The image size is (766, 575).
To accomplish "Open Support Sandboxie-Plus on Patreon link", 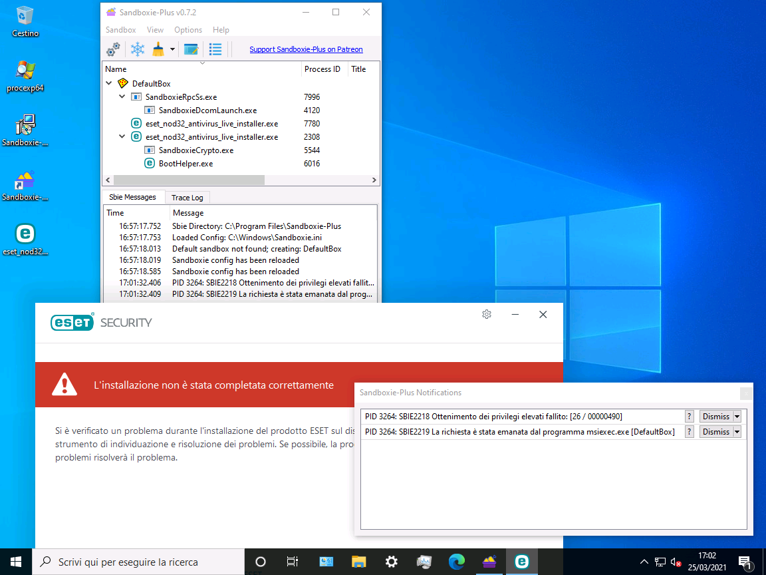I will click(306, 49).
